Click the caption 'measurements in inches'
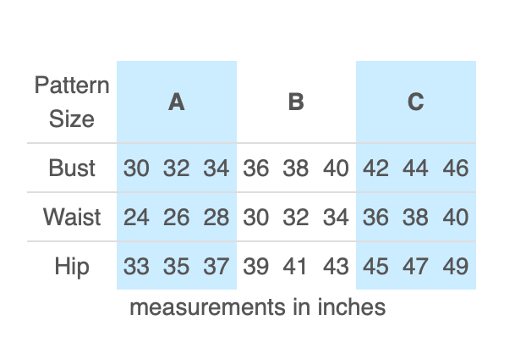 coord(257,307)
